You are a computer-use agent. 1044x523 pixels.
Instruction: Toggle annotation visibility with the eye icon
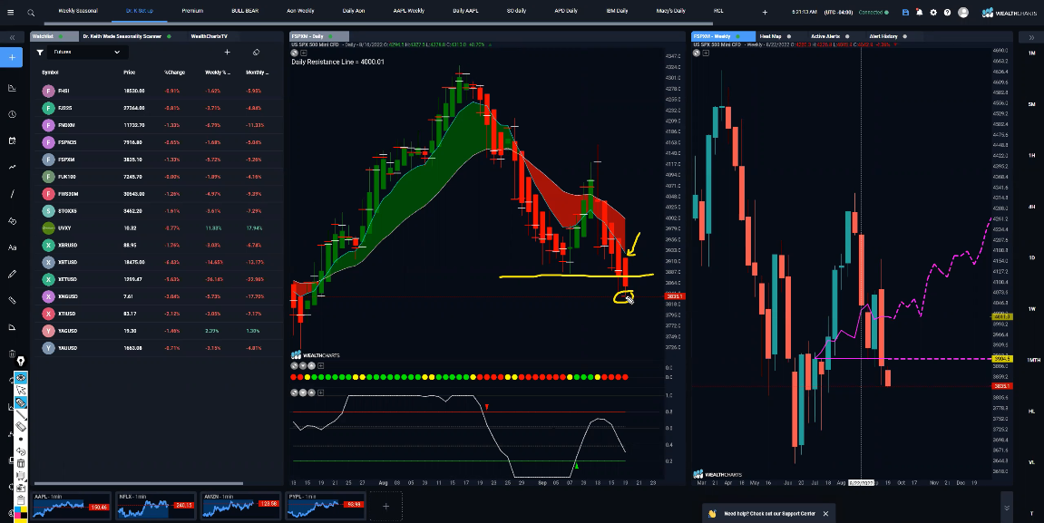tap(21, 377)
